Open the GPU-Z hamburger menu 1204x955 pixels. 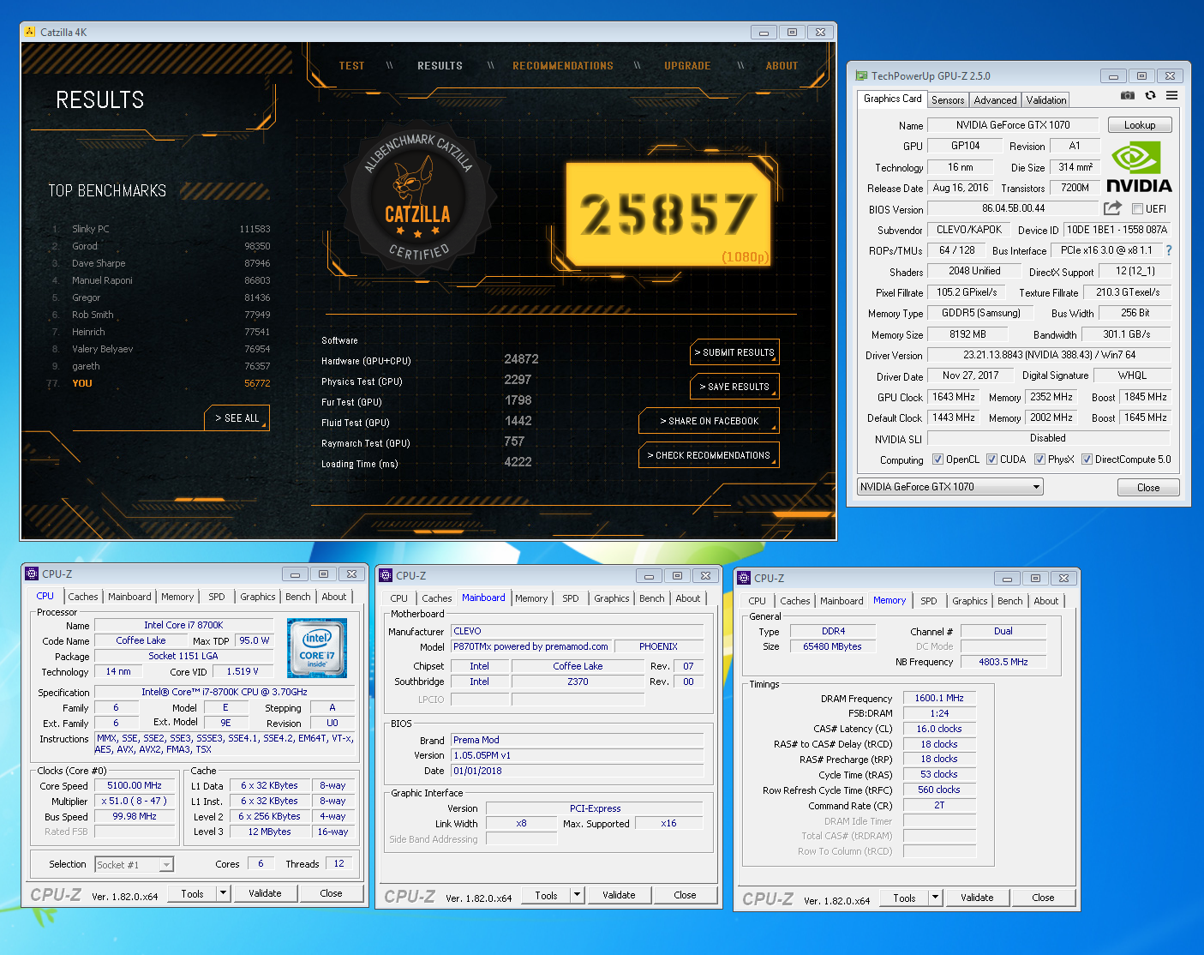[1171, 96]
